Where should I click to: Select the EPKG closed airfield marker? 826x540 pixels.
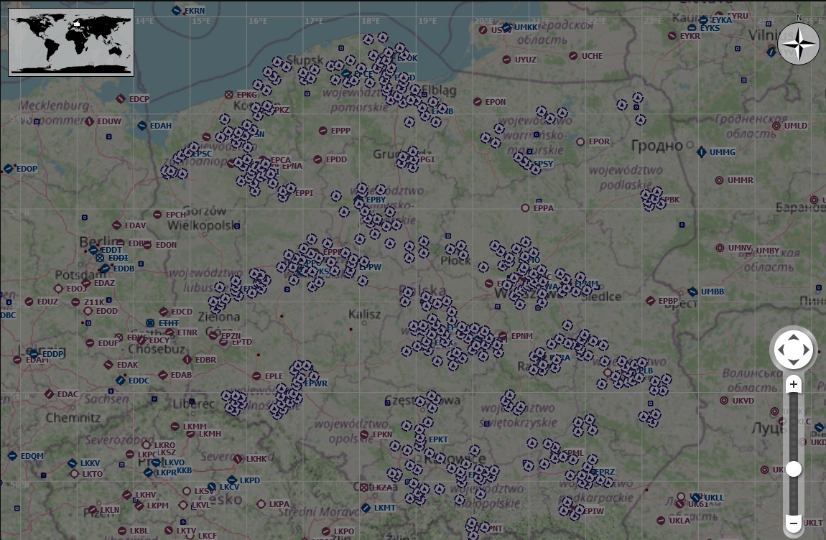pos(228,94)
